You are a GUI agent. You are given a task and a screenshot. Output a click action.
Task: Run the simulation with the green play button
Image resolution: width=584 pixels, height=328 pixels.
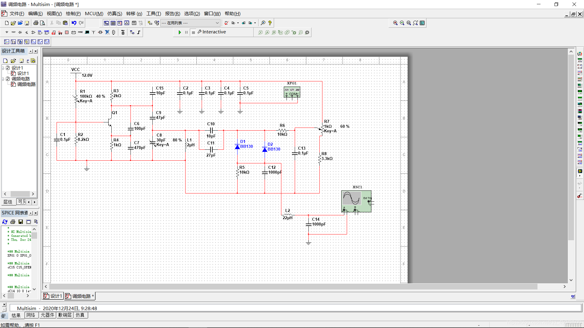(x=180, y=32)
